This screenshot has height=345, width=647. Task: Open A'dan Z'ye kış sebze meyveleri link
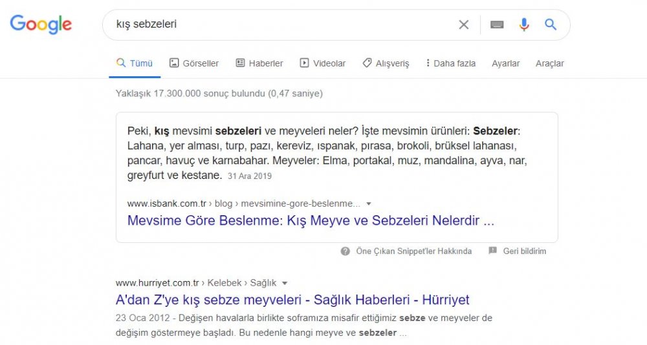(292, 300)
